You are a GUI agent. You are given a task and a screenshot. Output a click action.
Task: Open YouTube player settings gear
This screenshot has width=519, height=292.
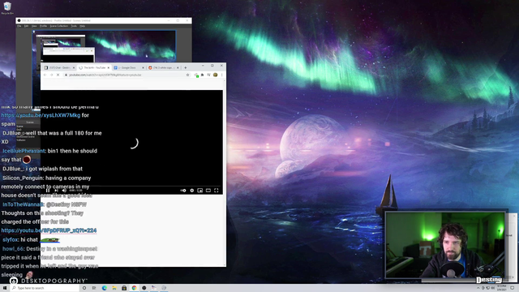tap(192, 191)
